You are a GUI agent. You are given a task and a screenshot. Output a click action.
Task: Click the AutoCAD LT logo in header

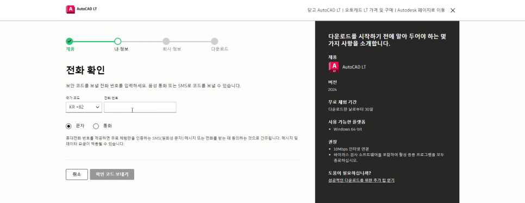pyautogui.click(x=82, y=9)
